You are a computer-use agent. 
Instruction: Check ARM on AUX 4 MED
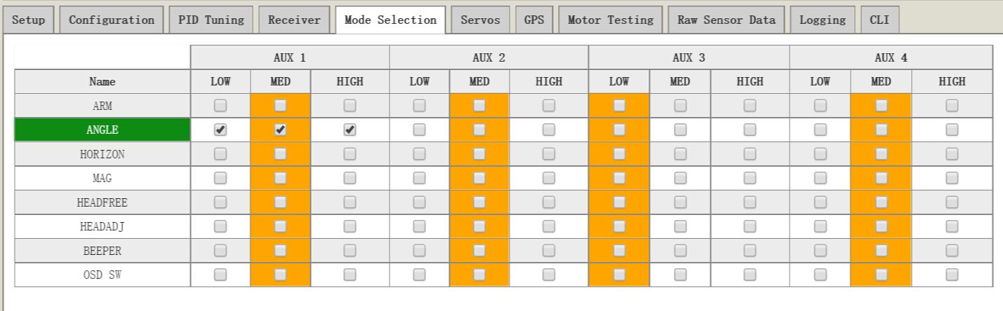[880, 106]
